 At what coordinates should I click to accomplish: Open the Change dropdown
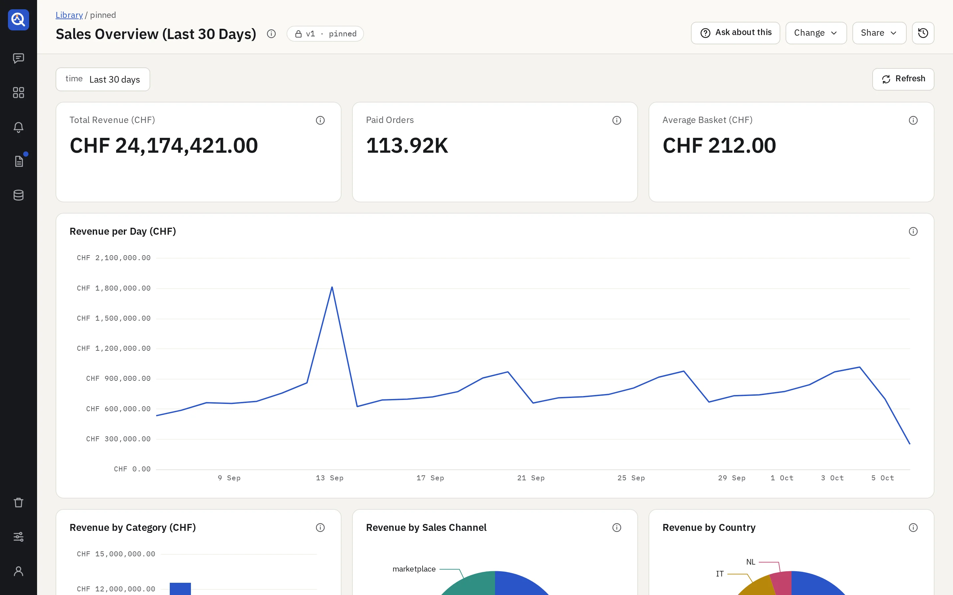(816, 33)
